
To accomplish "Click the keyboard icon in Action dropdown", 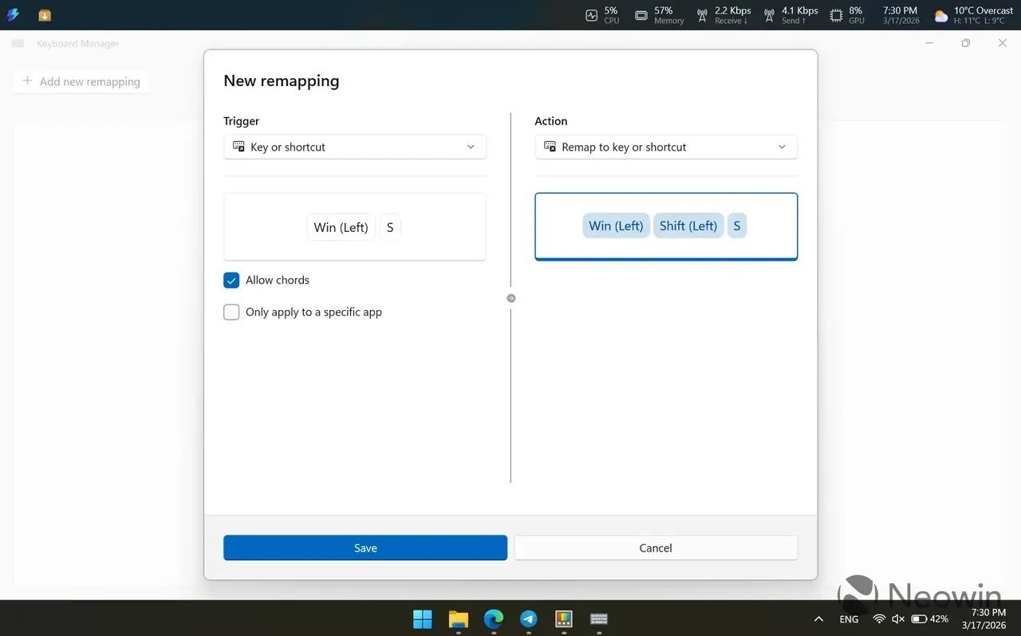I will click(550, 147).
